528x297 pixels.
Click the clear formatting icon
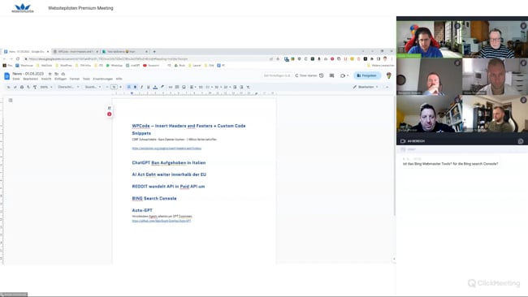(249, 87)
